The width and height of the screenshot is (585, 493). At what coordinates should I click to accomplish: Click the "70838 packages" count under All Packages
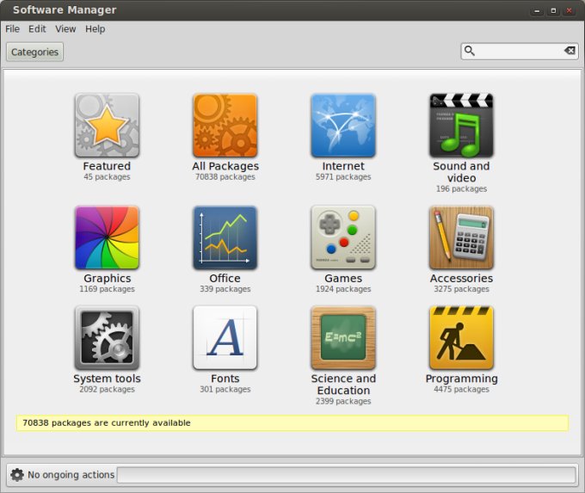[x=225, y=177]
